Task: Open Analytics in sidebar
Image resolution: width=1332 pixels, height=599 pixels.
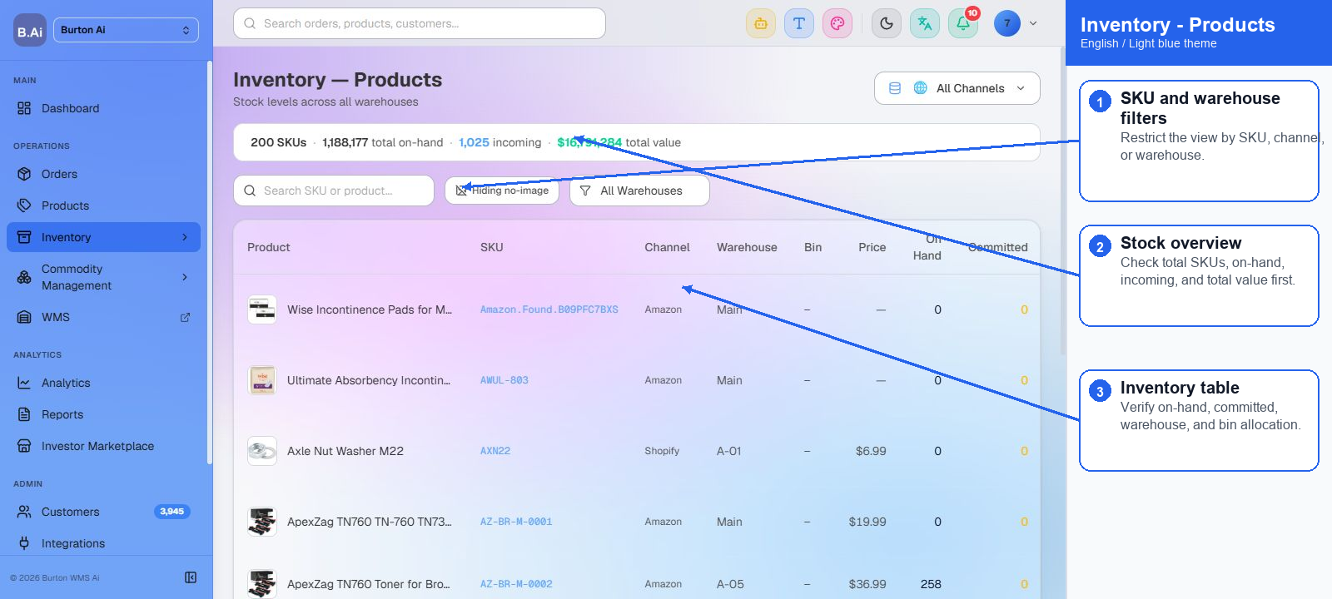Action: point(103,383)
